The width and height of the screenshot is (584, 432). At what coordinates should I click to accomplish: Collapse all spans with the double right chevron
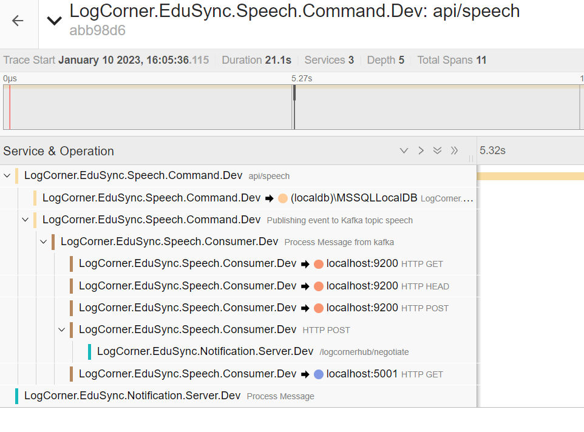[454, 150]
